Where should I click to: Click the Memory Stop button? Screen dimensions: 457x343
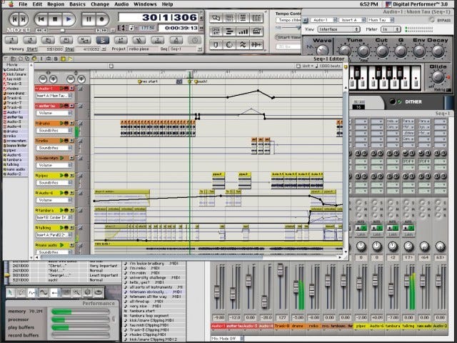click(69, 49)
